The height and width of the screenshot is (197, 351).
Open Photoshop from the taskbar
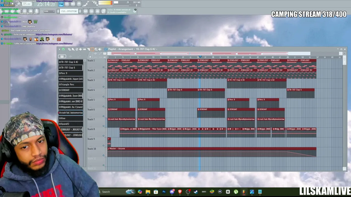[164, 192]
